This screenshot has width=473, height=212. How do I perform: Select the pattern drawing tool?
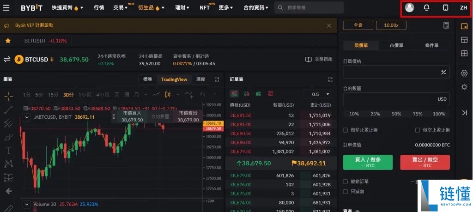tap(8, 164)
